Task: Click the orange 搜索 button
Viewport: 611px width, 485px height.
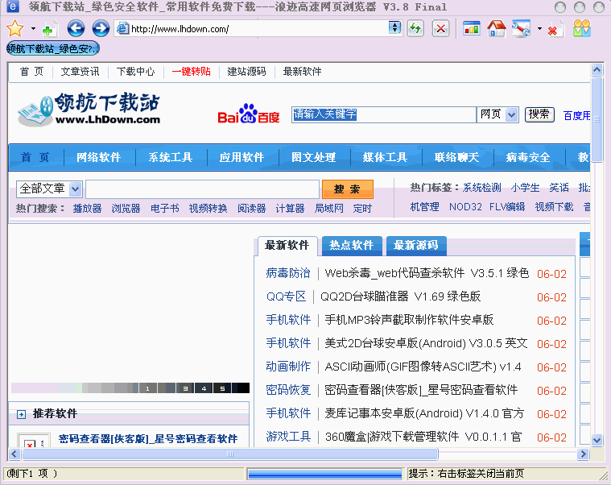Action: click(x=348, y=189)
